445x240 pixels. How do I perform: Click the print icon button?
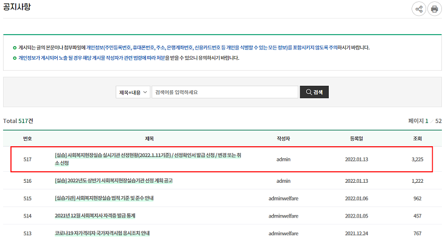coord(435,9)
